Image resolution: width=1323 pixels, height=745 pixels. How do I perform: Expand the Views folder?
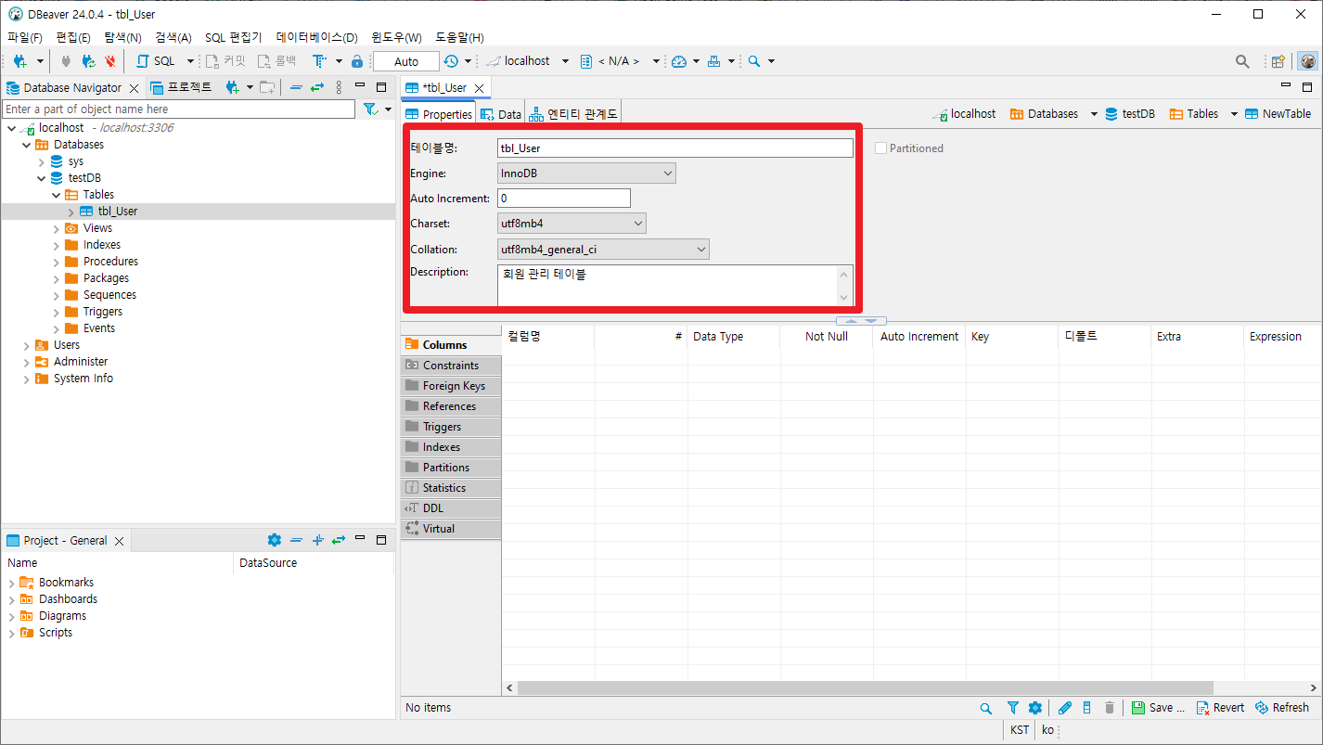tap(57, 228)
